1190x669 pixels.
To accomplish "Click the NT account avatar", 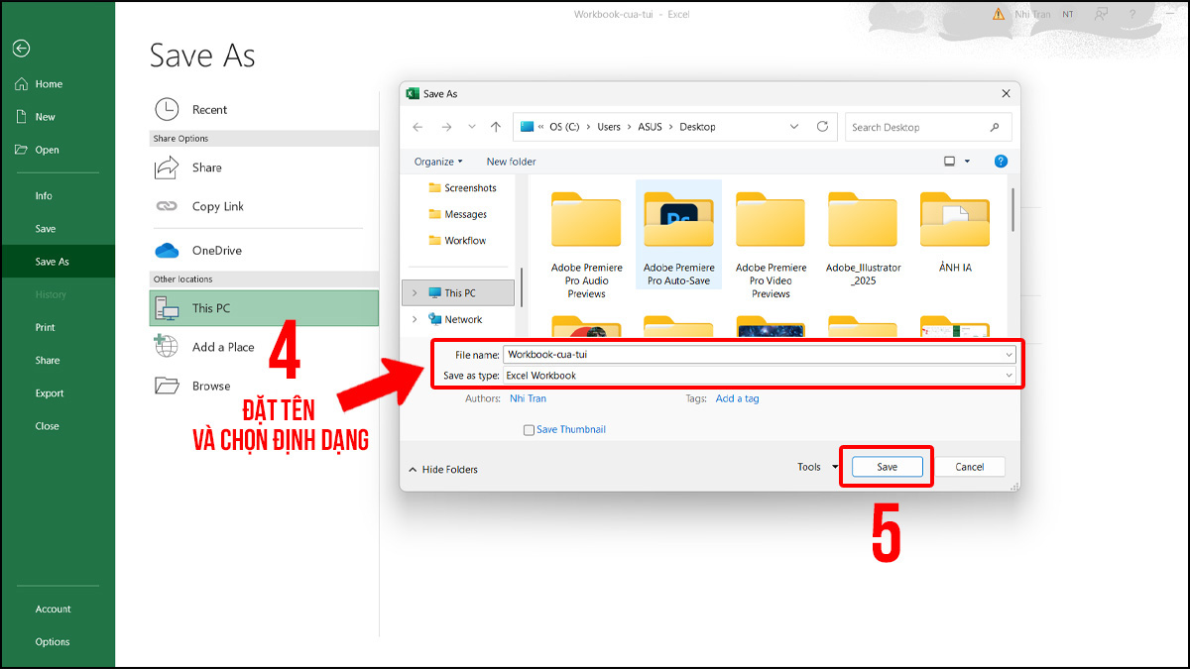I will [1067, 14].
